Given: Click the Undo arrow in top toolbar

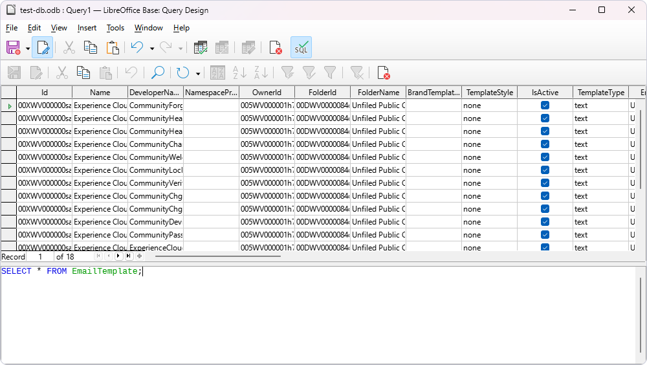Looking at the screenshot, I should 137,48.
